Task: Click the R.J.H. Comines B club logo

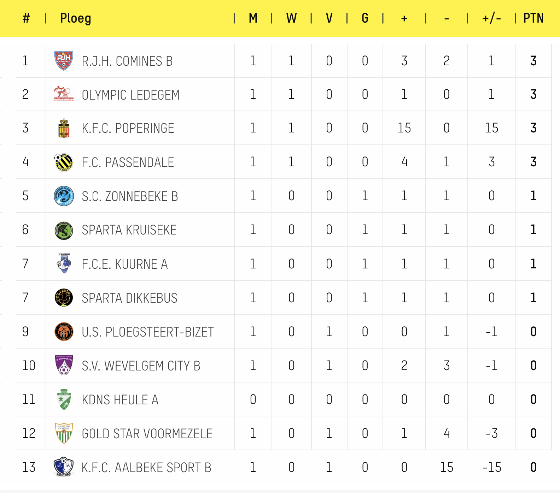Action: (x=64, y=61)
